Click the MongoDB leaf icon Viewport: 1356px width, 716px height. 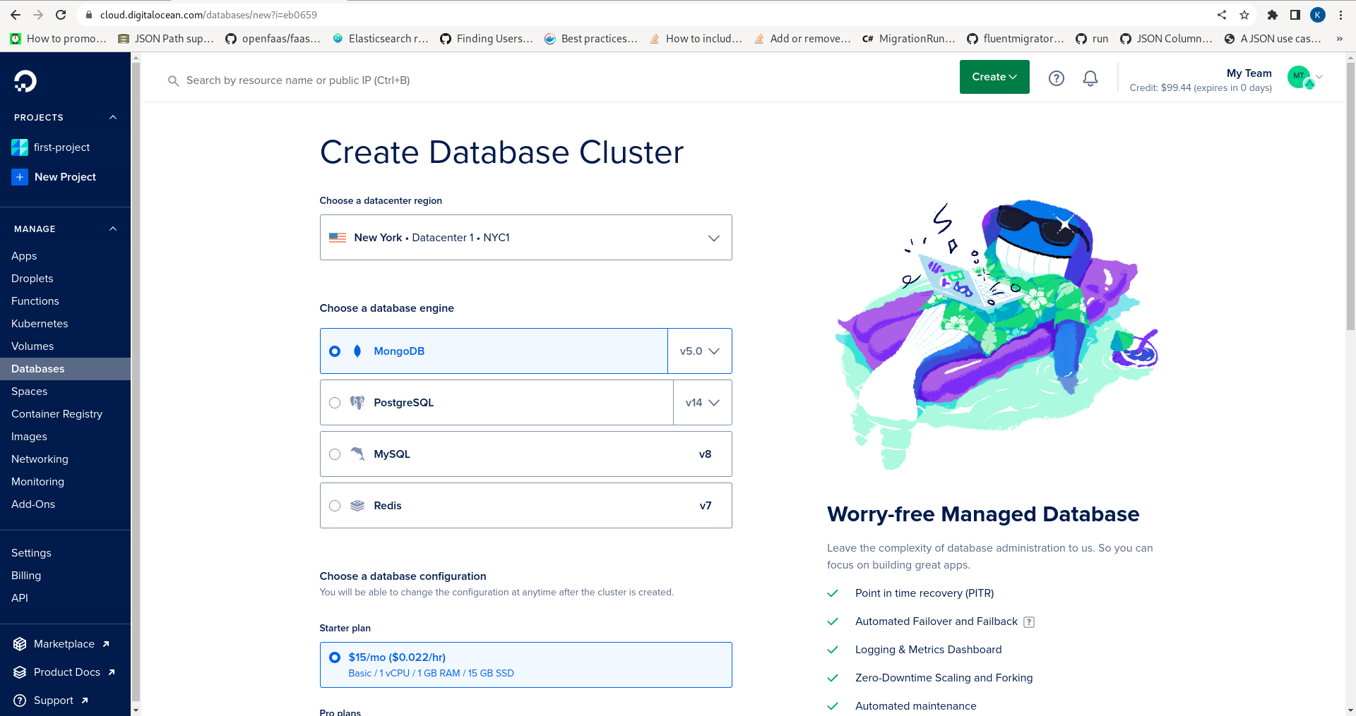[x=357, y=351]
